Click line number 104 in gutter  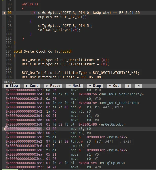click(9, 51)
